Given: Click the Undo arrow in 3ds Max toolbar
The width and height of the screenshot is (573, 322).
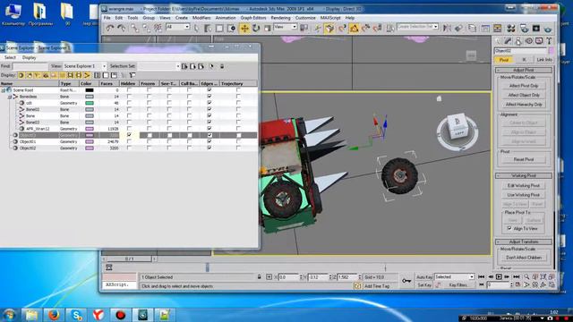Looking at the screenshot, I should point(109,28).
